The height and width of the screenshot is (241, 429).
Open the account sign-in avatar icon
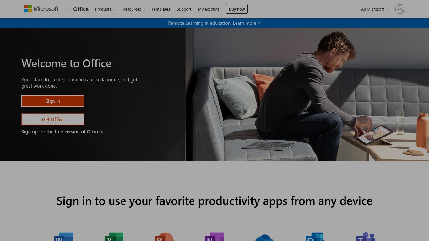(x=400, y=9)
